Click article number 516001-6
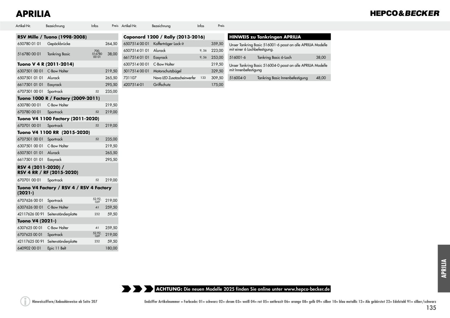 237,57
